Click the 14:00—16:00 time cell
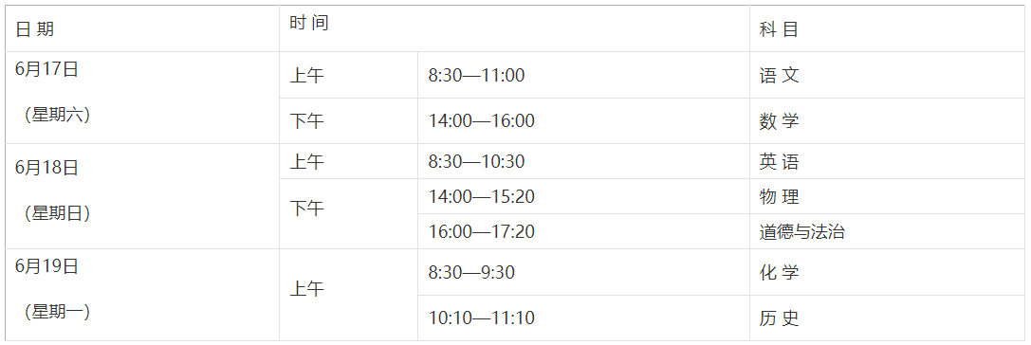The image size is (1031, 345). click(x=583, y=121)
